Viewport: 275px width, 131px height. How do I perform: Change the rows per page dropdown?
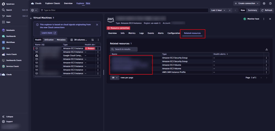[114, 78]
